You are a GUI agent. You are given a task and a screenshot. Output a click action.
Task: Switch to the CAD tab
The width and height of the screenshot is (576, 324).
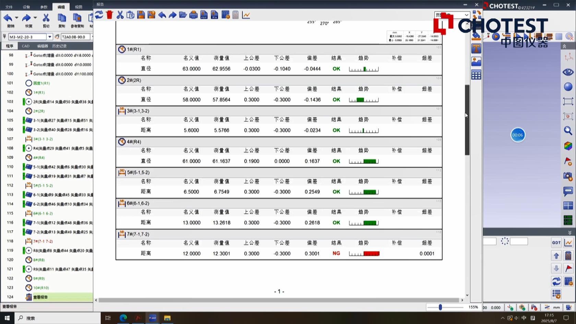click(26, 46)
